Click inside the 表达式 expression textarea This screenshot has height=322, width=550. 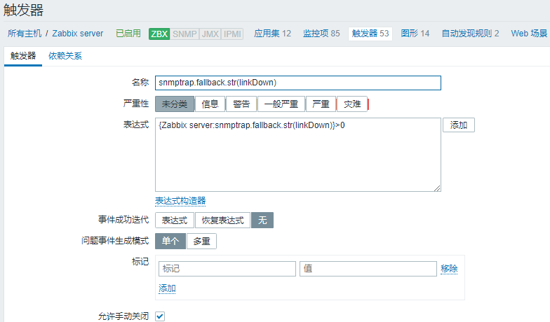[x=297, y=154]
